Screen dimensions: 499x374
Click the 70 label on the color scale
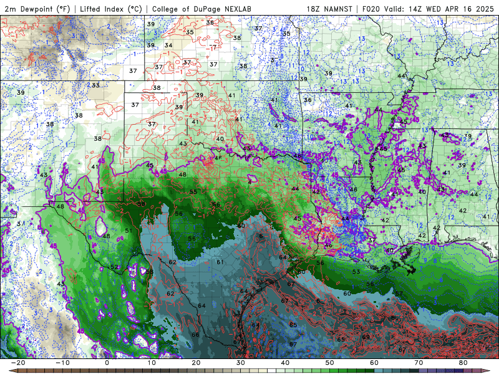pyautogui.click(x=419, y=363)
